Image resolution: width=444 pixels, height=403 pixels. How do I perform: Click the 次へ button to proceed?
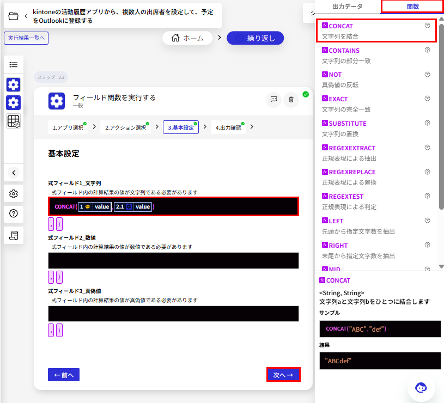283,374
